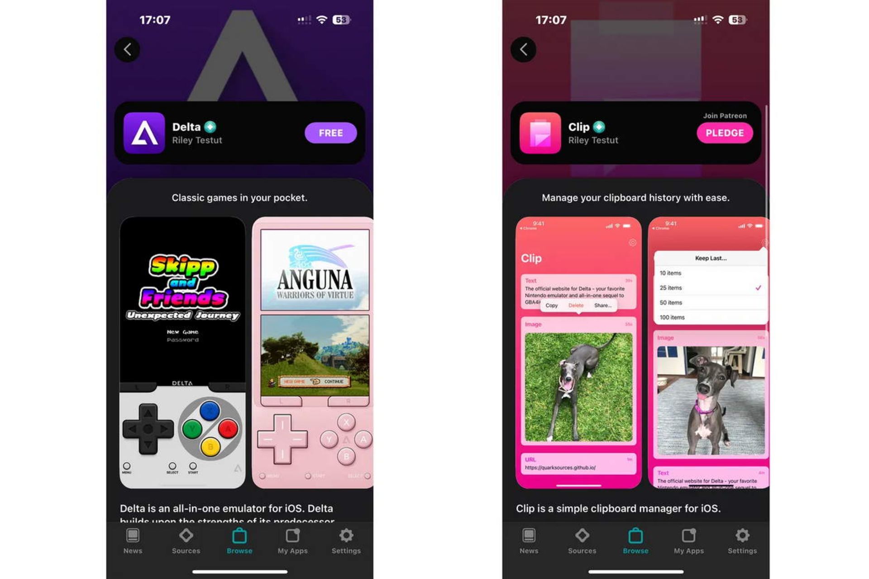Click the FREE button for Delta
The height and width of the screenshot is (579, 869).
click(x=330, y=132)
